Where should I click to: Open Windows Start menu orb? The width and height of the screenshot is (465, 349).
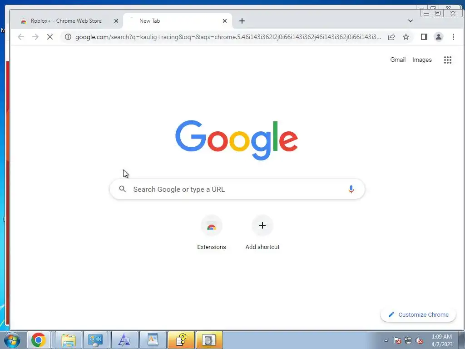[12, 340]
